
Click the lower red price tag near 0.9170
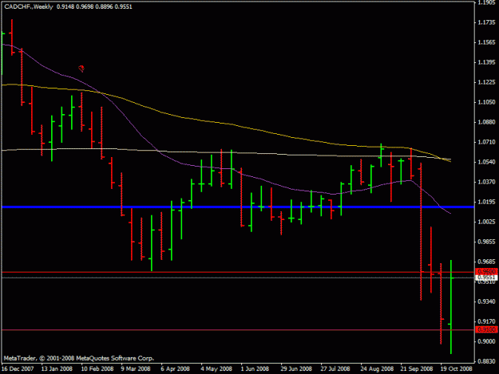pyautogui.click(x=486, y=330)
